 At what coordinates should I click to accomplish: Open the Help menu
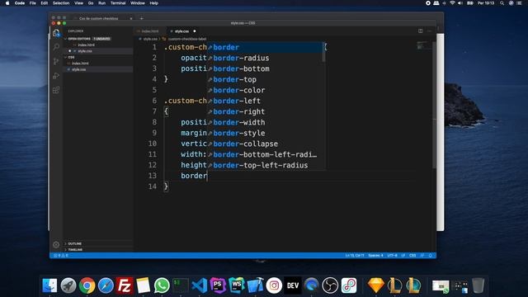154,3
